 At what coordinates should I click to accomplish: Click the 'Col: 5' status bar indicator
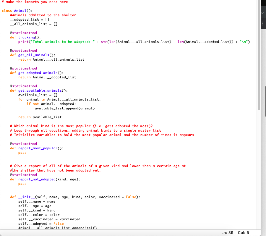point(243,233)
